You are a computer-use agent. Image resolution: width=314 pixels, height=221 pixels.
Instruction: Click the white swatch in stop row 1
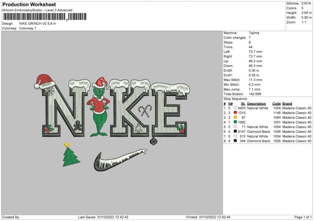pyautogui.click(x=235, y=108)
